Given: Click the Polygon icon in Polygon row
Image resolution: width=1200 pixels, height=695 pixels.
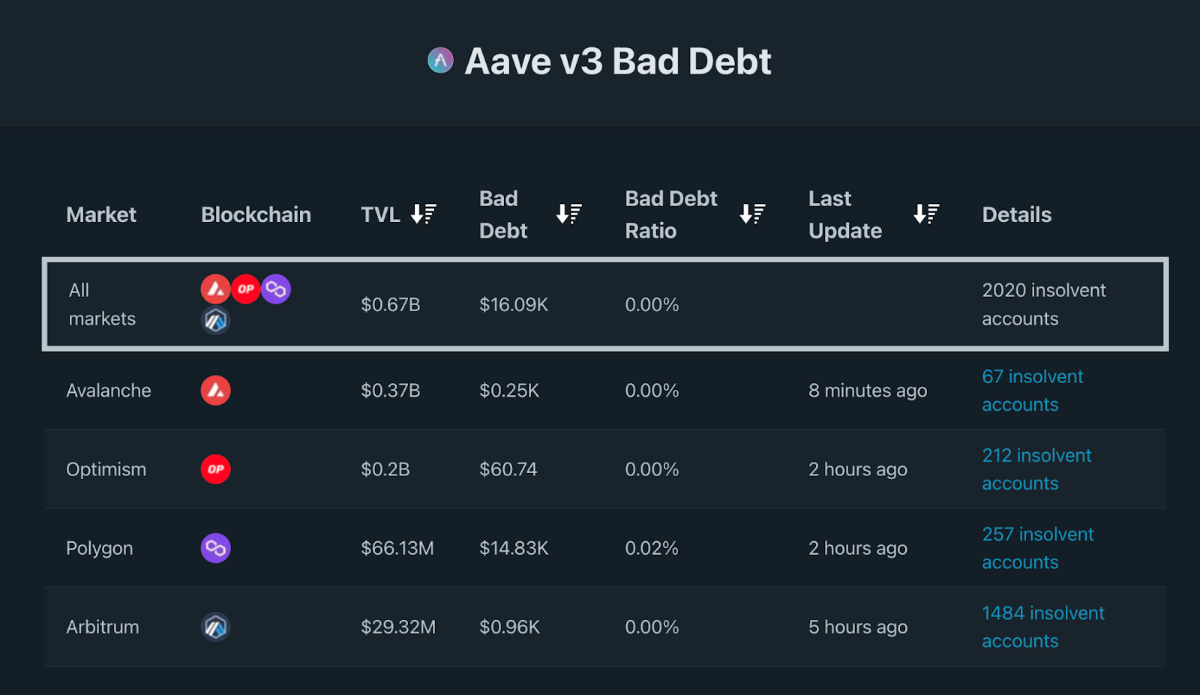Looking at the screenshot, I should point(215,548).
